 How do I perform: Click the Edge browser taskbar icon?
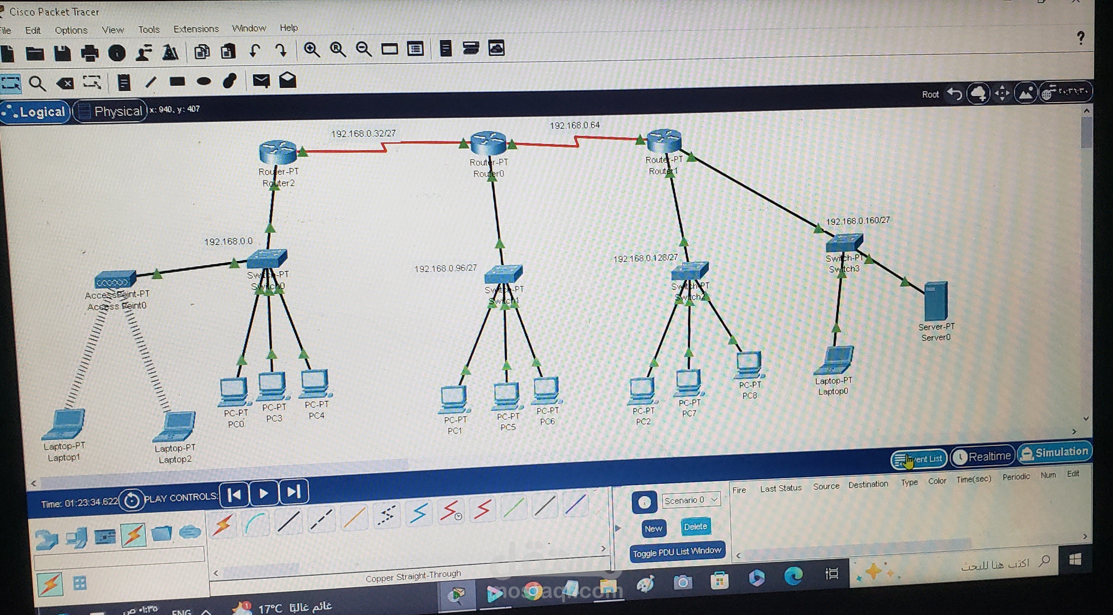click(x=794, y=576)
